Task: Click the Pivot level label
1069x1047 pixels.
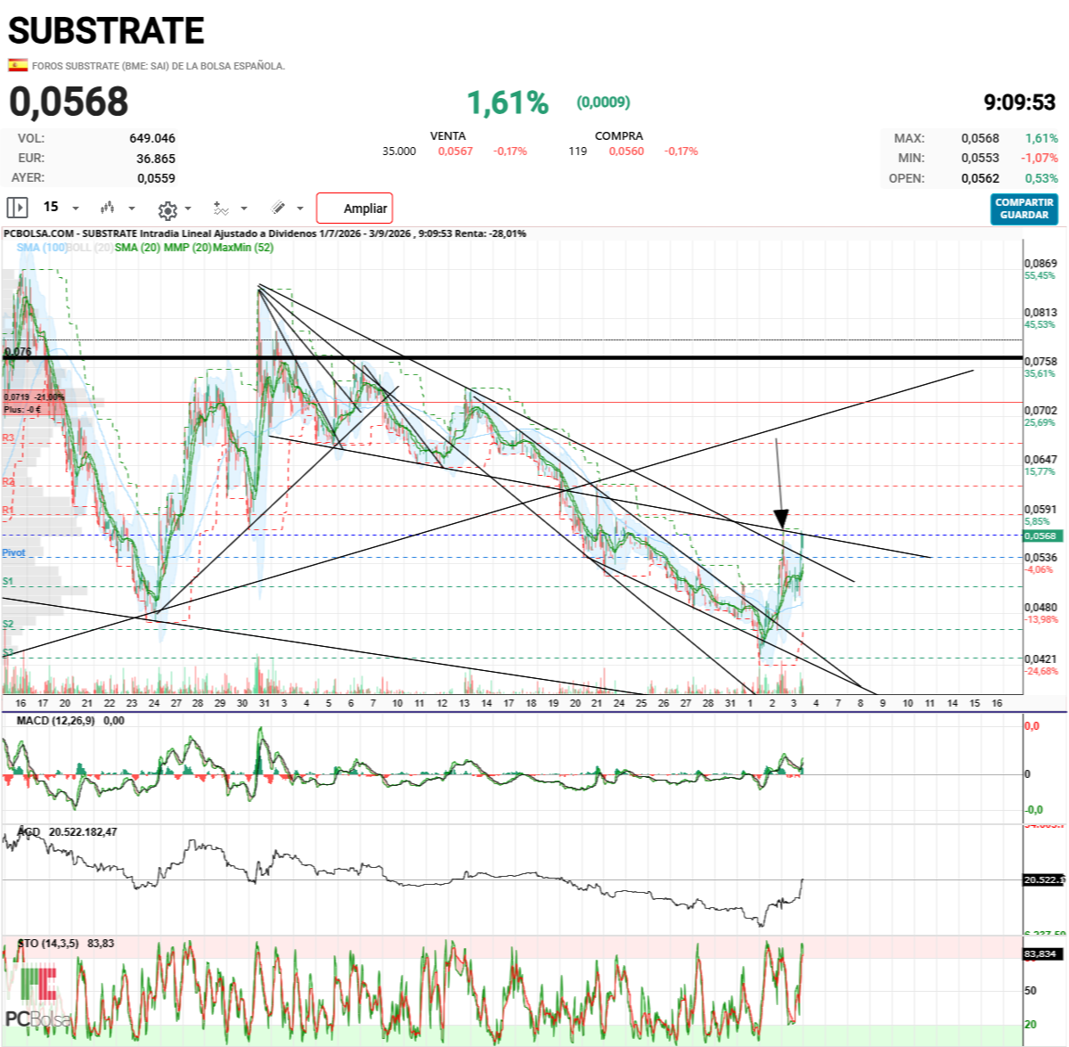Action: pyautogui.click(x=13, y=552)
